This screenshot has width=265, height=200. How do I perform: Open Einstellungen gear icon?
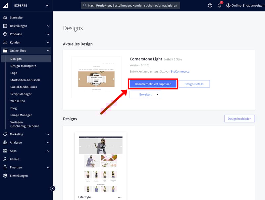[x=5, y=176]
